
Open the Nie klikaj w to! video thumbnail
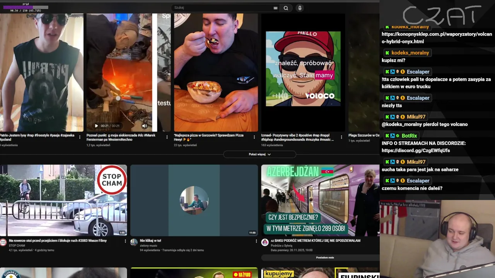click(x=194, y=200)
